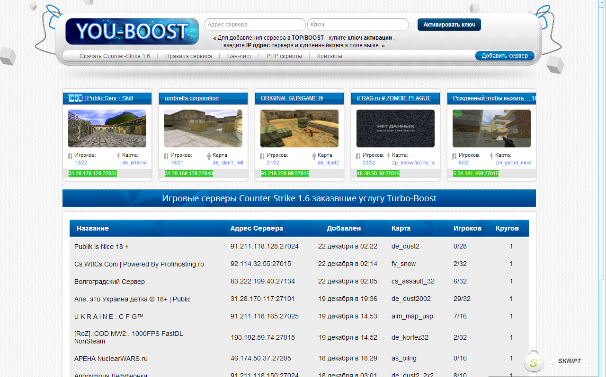Click the Активировать ключ button
This screenshot has height=377, width=606.
[x=449, y=25]
